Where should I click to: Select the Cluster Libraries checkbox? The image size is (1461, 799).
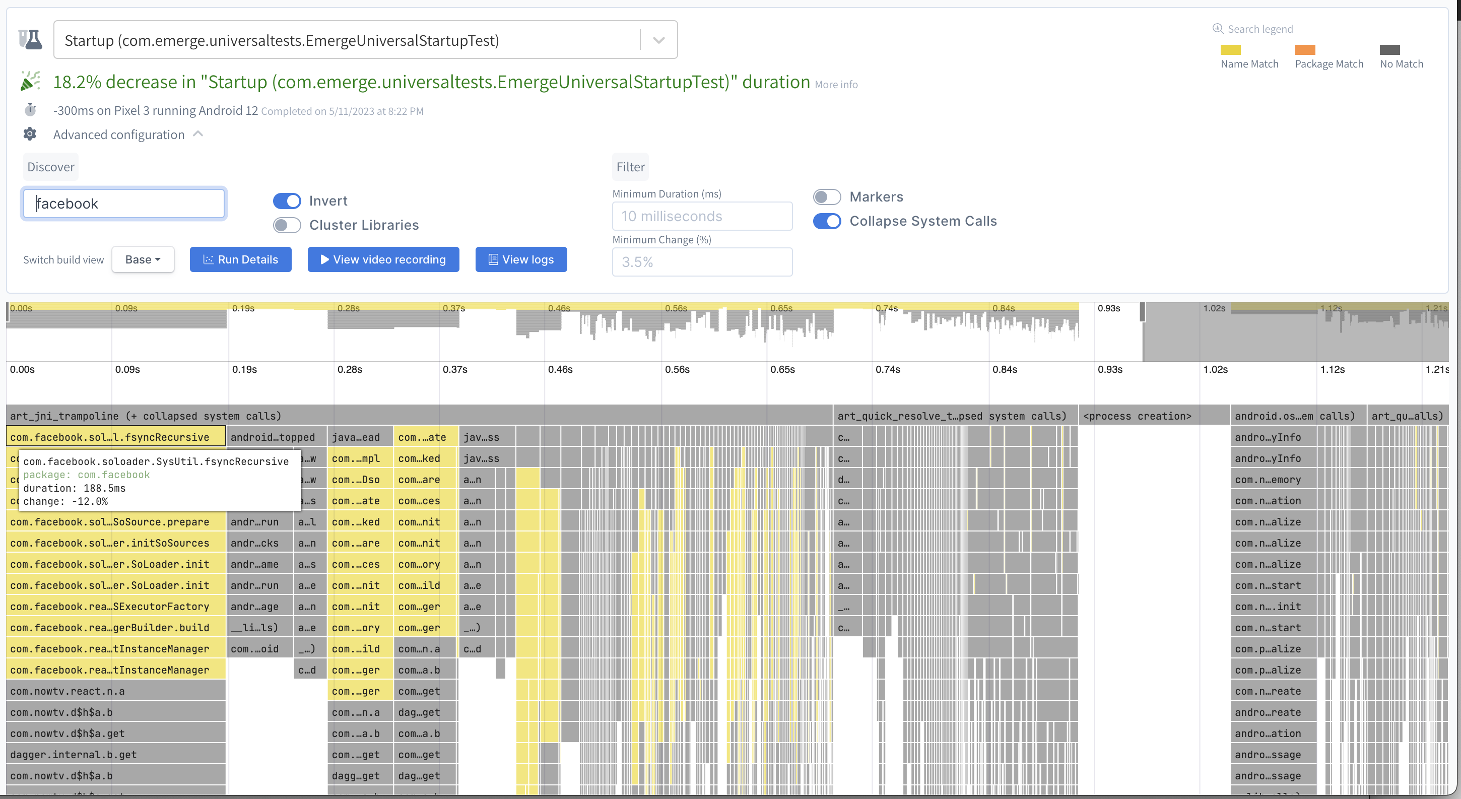[287, 224]
